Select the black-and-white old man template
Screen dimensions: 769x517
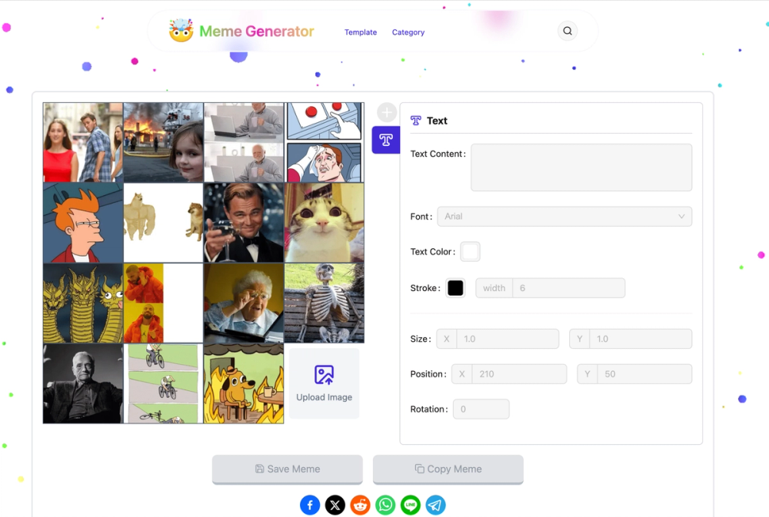click(83, 383)
